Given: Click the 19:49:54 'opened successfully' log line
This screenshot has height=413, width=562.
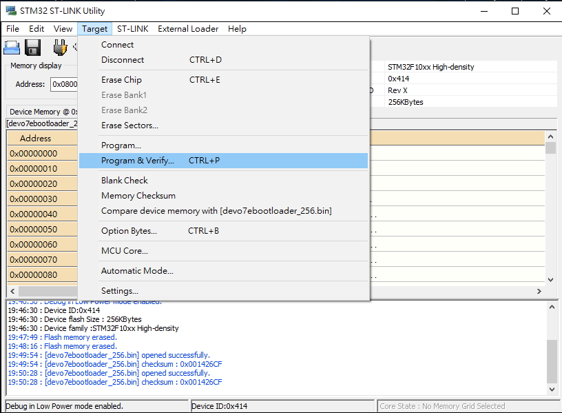Looking at the screenshot, I should (x=109, y=355).
